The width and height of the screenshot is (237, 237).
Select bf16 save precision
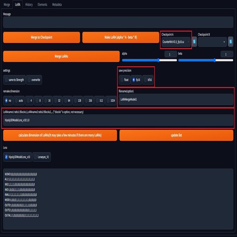pyautogui.click(x=148, y=80)
